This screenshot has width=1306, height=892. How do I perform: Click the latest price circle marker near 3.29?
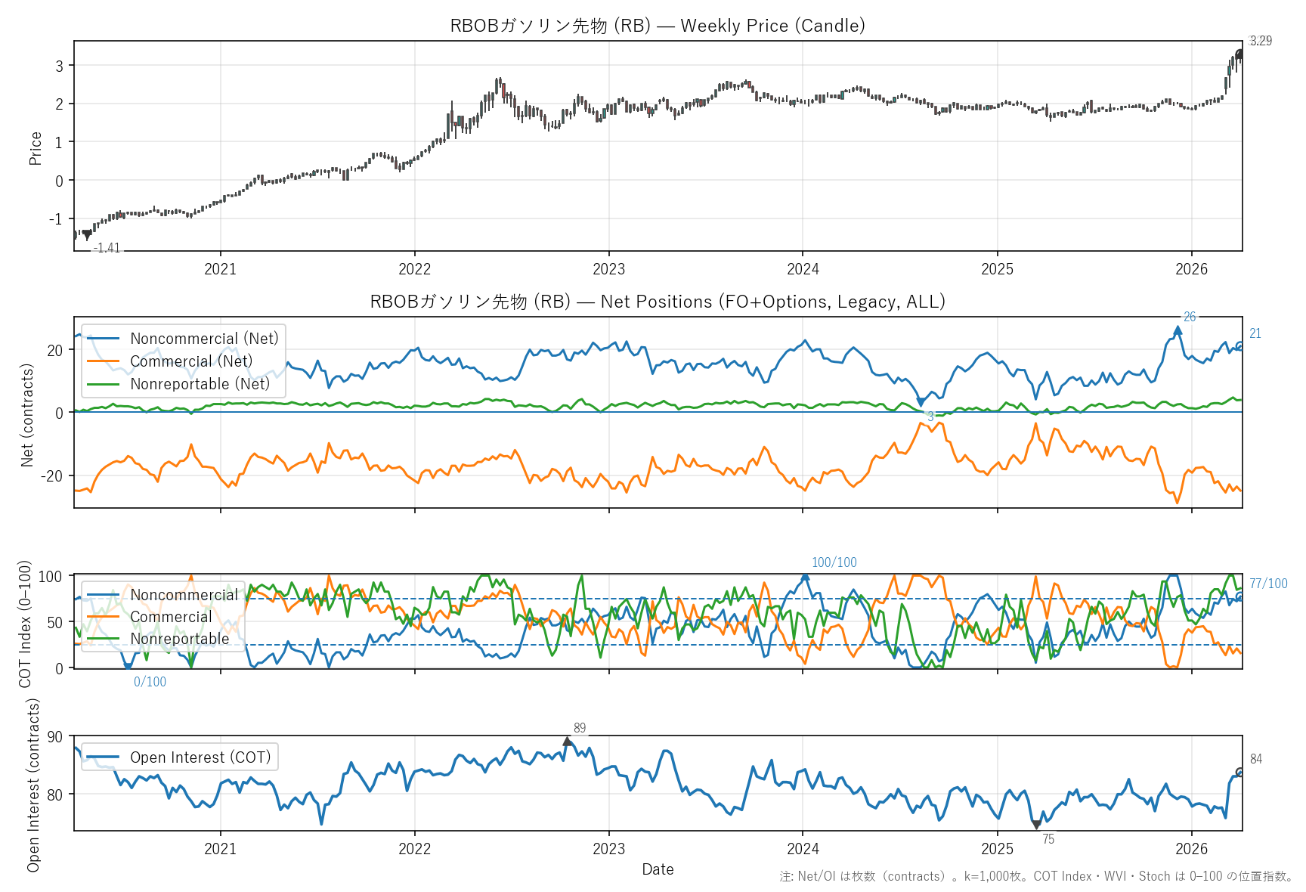[1239, 54]
